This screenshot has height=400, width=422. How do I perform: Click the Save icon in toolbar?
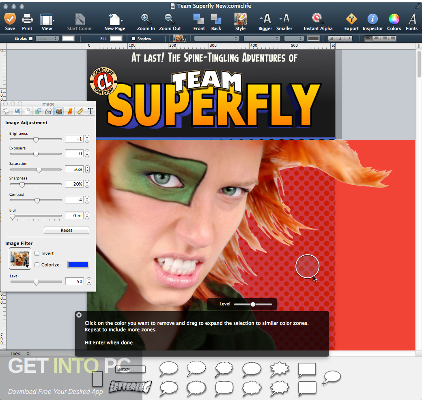pyautogui.click(x=10, y=22)
